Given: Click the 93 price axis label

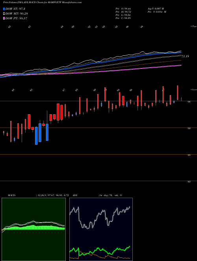Looking at the screenshot, I should pos(189,129).
